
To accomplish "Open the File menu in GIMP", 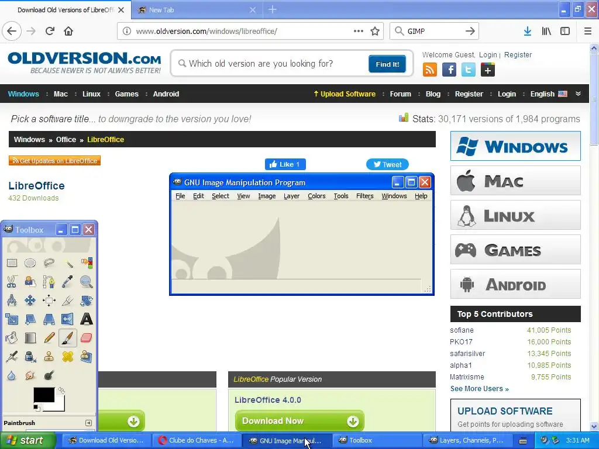I will point(180,196).
